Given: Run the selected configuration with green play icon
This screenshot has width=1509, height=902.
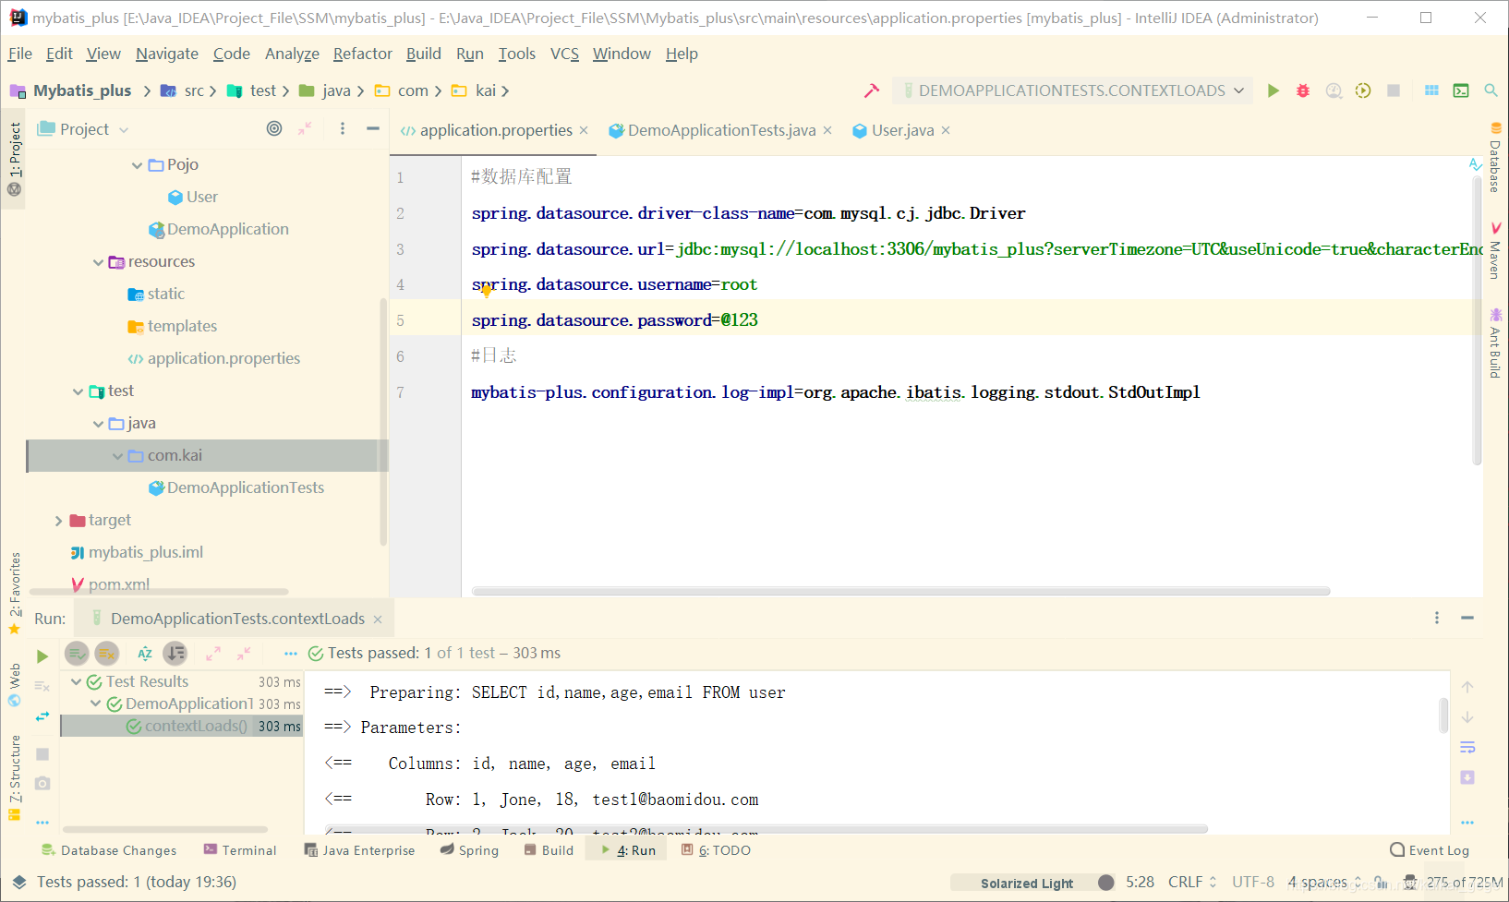Looking at the screenshot, I should click(x=1274, y=90).
